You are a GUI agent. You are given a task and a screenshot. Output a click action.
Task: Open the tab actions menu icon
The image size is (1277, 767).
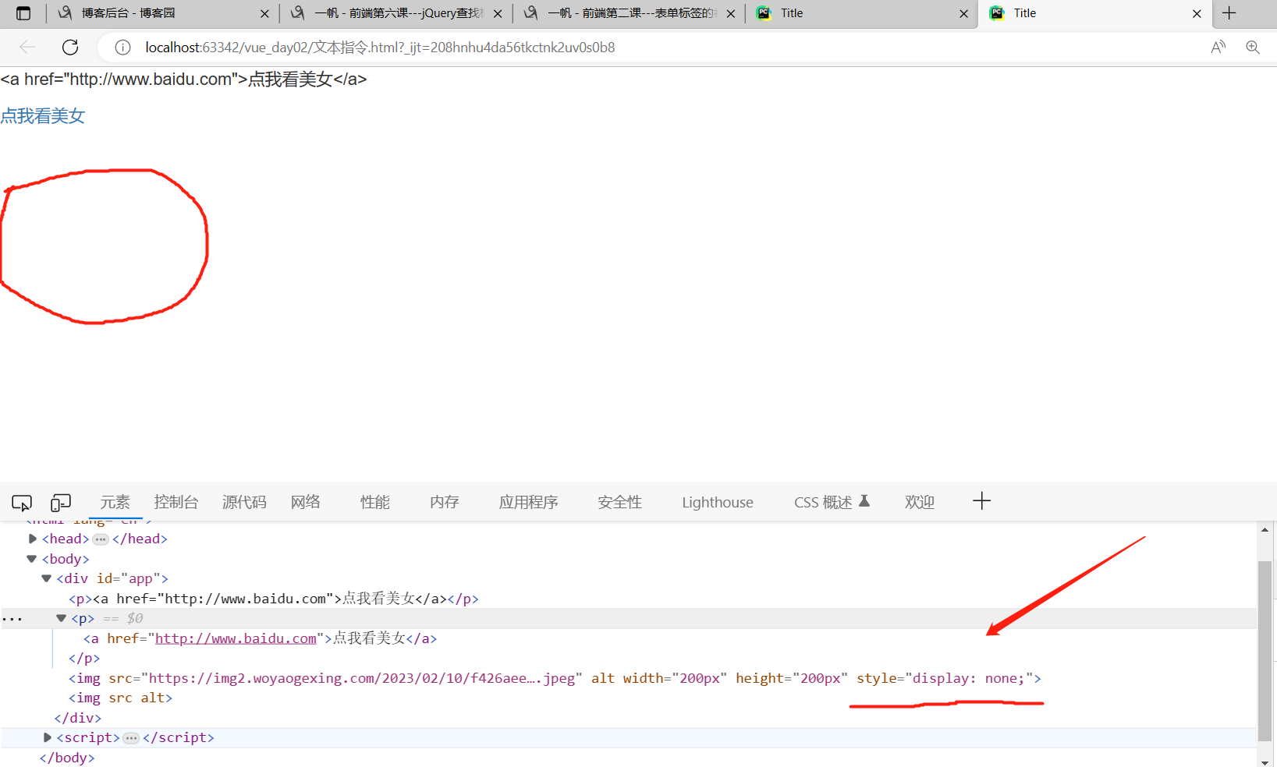pos(23,13)
